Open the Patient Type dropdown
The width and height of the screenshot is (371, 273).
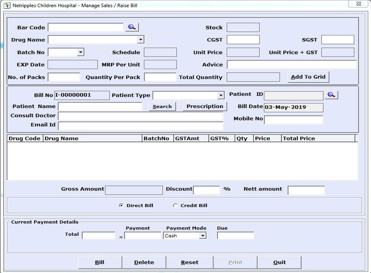(x=221, y=95)
